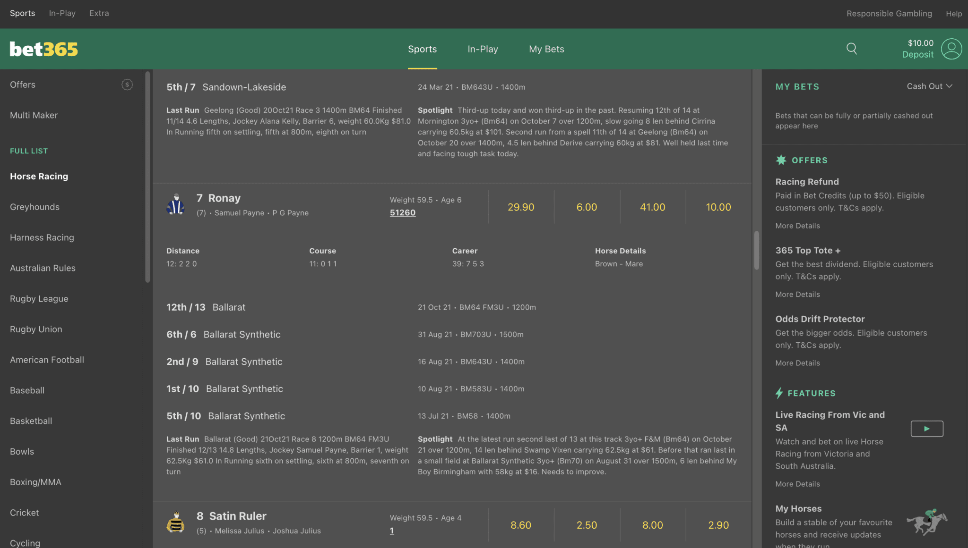Select Rugby Union in the sidebar
Image resolution: width=968 pixels, height=548 pixels.
pos(36,329)
